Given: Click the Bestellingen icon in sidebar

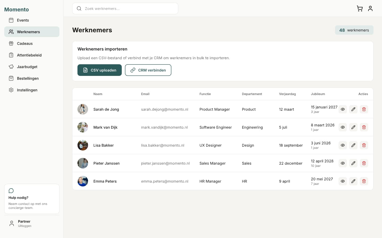Looking at the screenshot, I should click(x=11, y=78).
